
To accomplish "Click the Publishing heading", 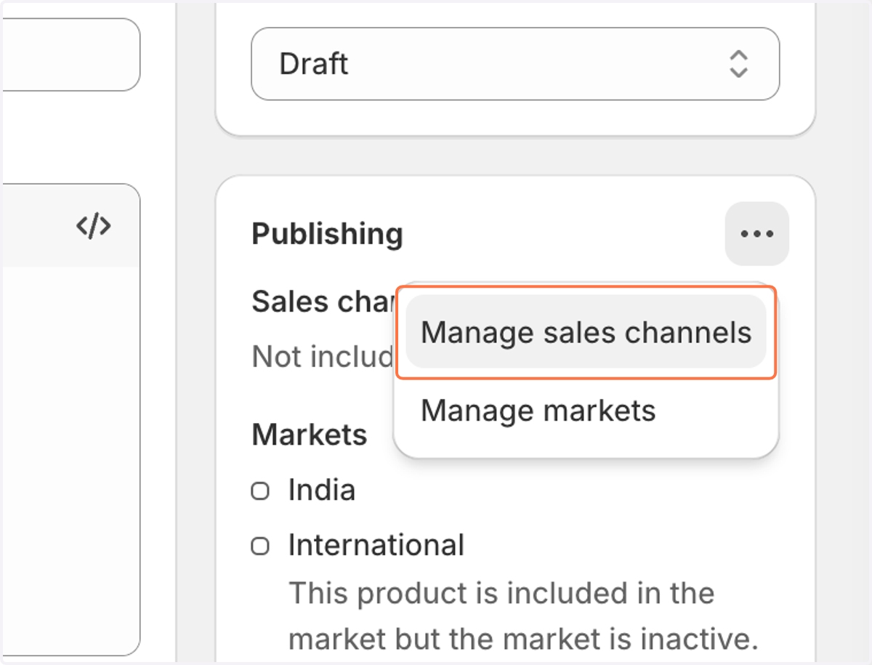I will pyautogui.click(x=328, y=234).
